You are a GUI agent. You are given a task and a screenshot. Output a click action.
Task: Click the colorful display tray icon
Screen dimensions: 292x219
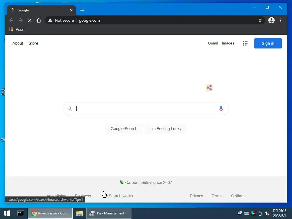254,213
